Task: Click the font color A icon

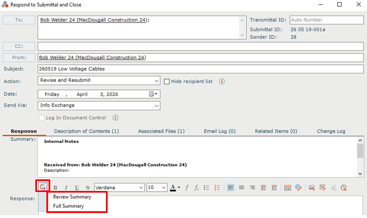Action: (173, 188)
